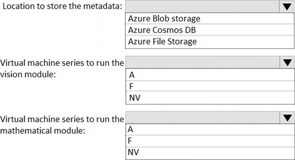Click the empty vision module combo field

(201, 62)
